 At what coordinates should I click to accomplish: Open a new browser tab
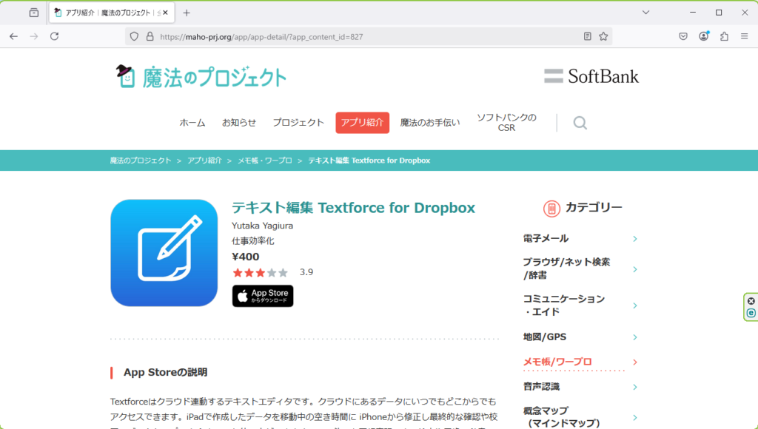pos(187,13)
